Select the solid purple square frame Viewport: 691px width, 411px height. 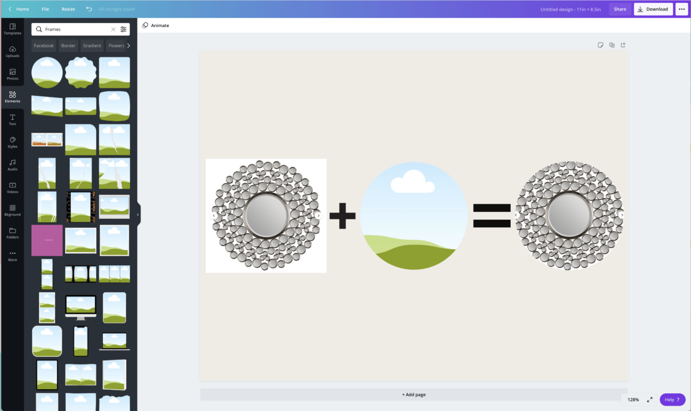47,240
